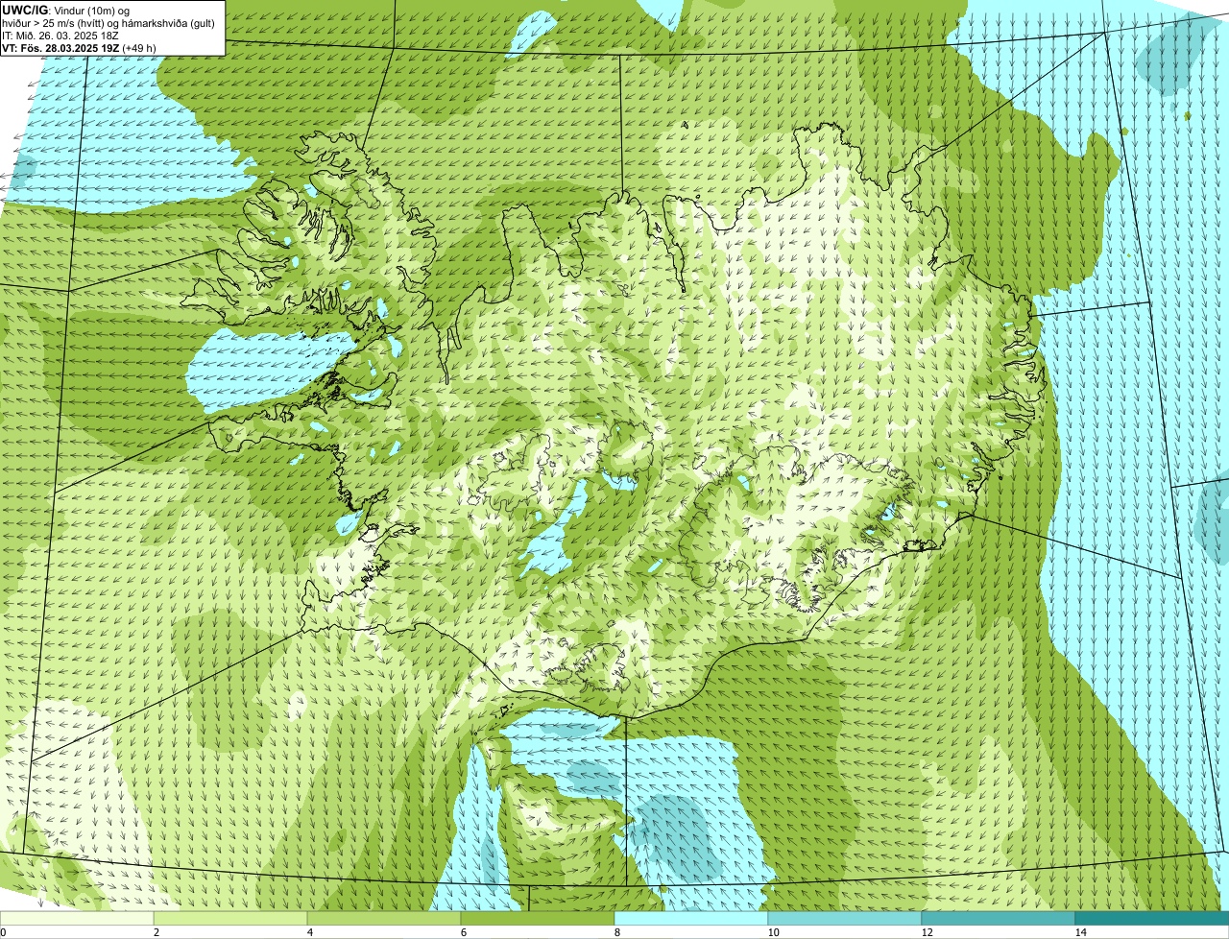This screenshot has height=939, width=1229.
Task: Click the 4–6 m/s legend color segment
Action: 384,917
